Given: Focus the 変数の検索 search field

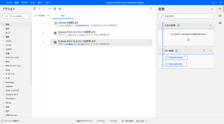Looking at the screenshot, I should point(186,16).
